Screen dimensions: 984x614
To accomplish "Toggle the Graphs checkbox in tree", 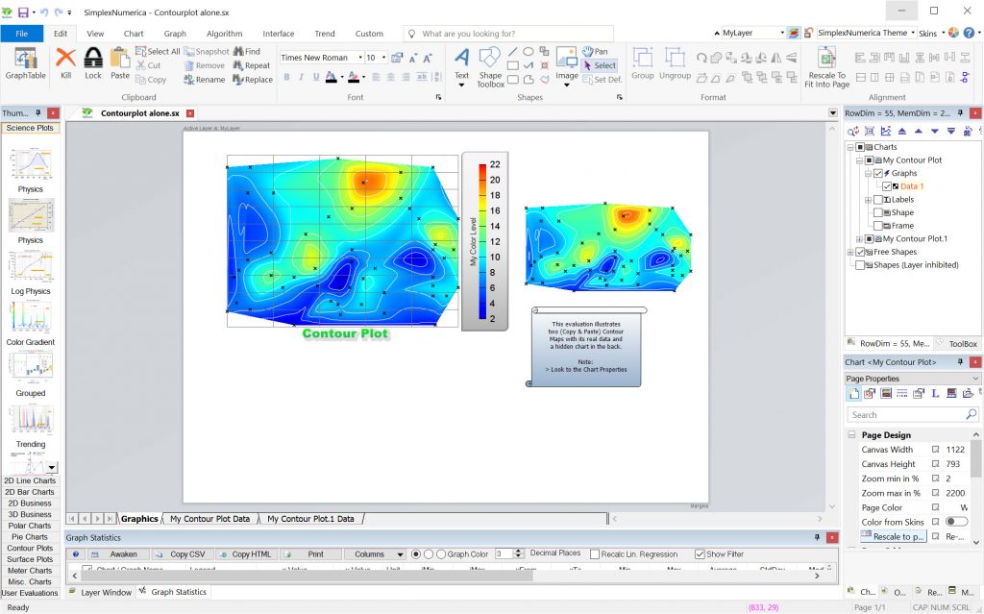I will click(878, 173).
